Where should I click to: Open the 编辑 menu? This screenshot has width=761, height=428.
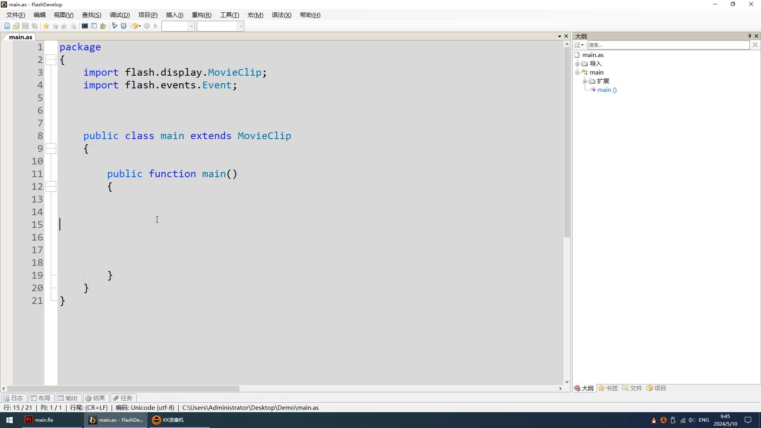(40, 15)
